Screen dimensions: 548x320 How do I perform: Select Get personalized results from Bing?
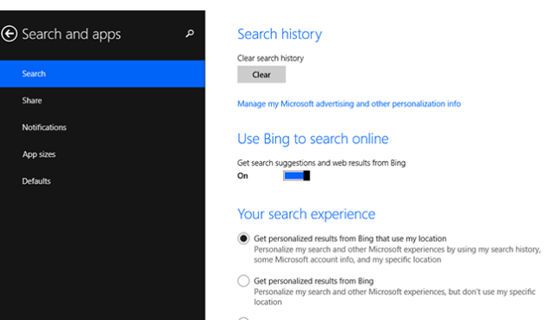pyautogui.click(x=243, y=281)
